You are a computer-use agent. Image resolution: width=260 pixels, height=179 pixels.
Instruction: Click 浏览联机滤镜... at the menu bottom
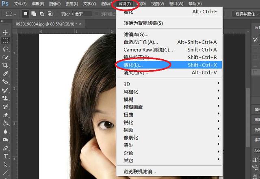click(140, 172)
